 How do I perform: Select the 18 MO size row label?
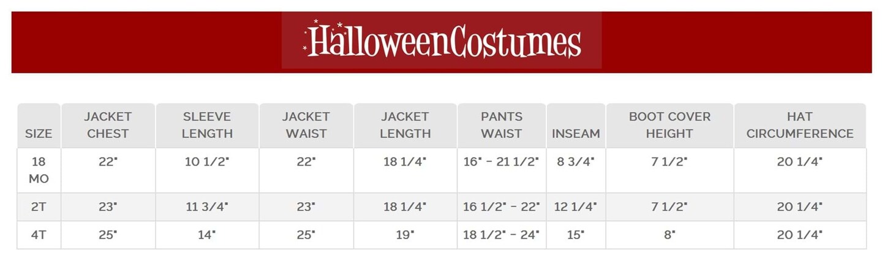[x=39, y=170]
